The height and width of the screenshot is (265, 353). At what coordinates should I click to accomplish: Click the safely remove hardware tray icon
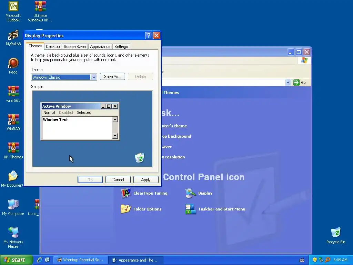click(x=321, y=260)
